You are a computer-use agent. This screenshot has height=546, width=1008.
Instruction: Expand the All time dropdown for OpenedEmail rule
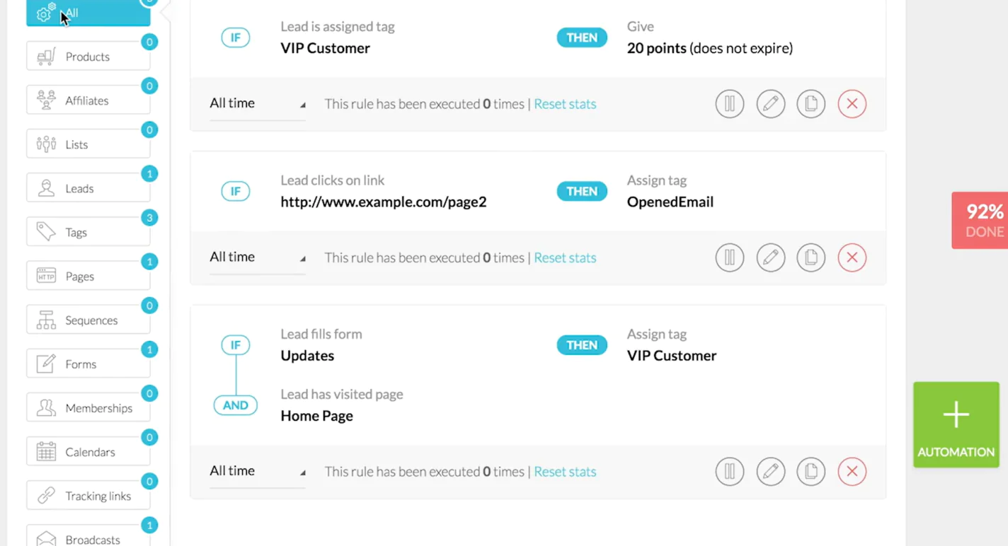click(x=257, y=257)
